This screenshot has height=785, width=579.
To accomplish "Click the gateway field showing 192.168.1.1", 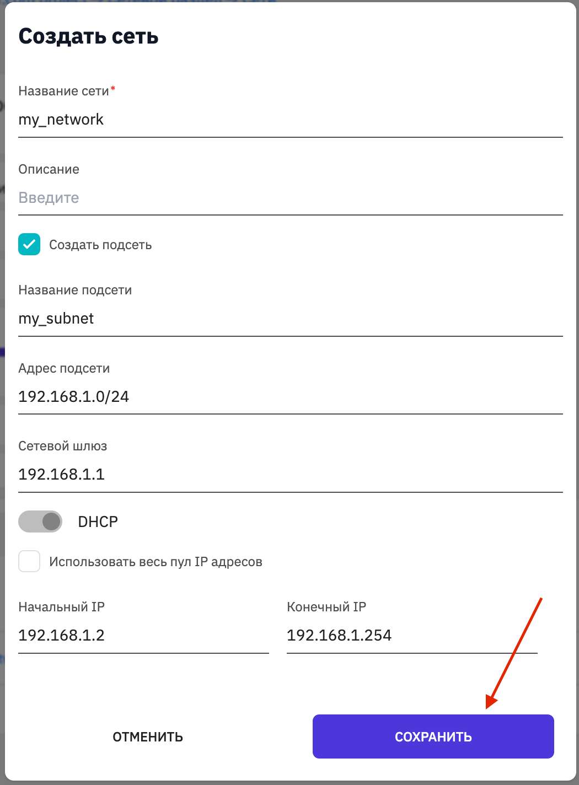I will [290, 475].
